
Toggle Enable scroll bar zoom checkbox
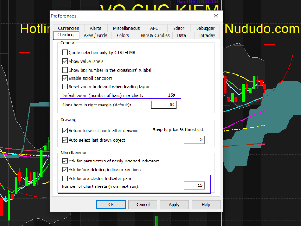click(65, 78)
